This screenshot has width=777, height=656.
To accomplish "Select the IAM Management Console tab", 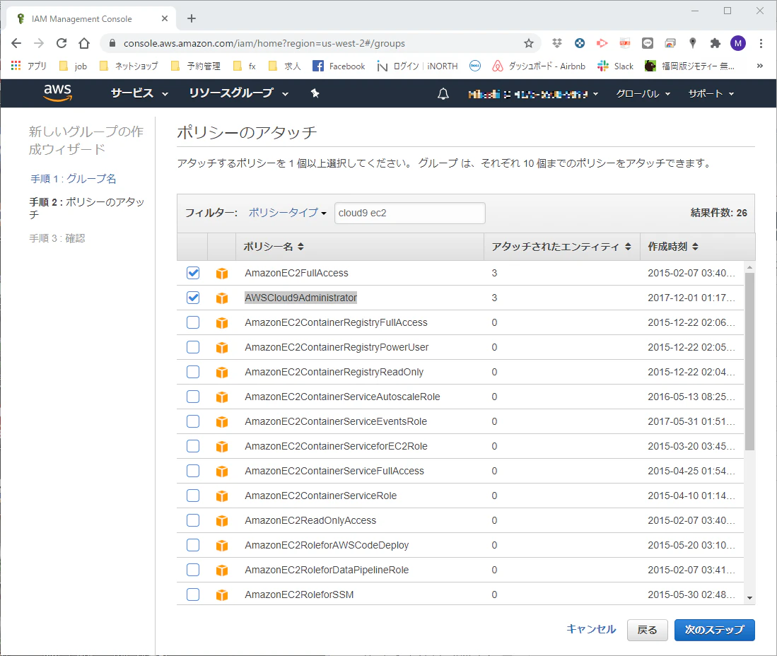I will tap(92, 19).
